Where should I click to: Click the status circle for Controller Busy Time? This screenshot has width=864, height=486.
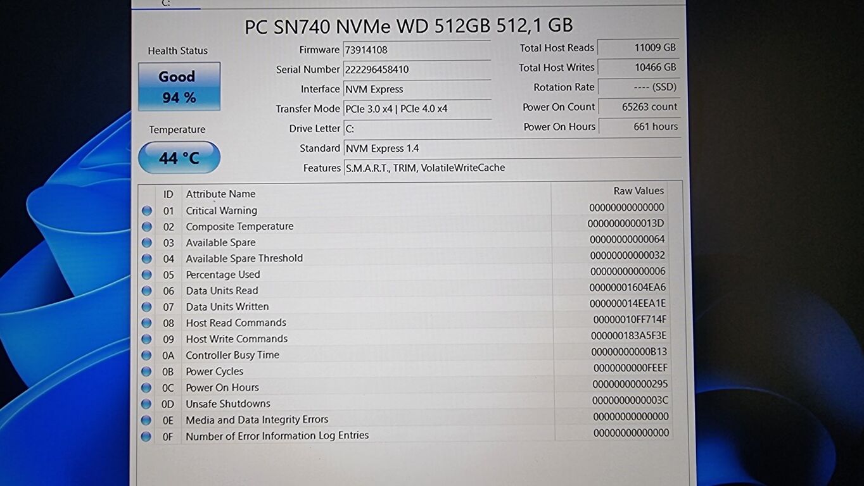coord(147,355)
